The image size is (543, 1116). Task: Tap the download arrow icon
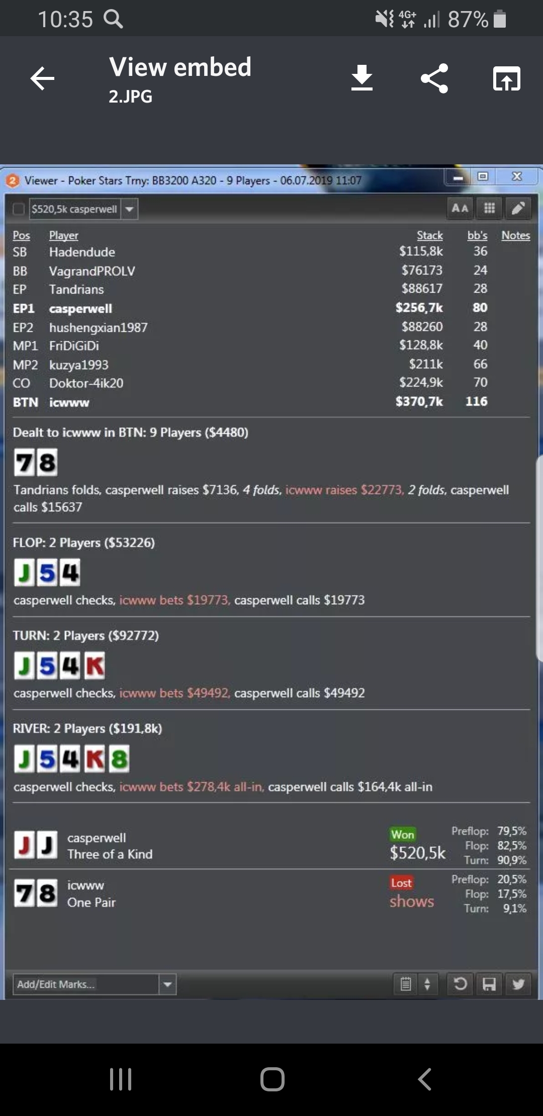[362, 78]
